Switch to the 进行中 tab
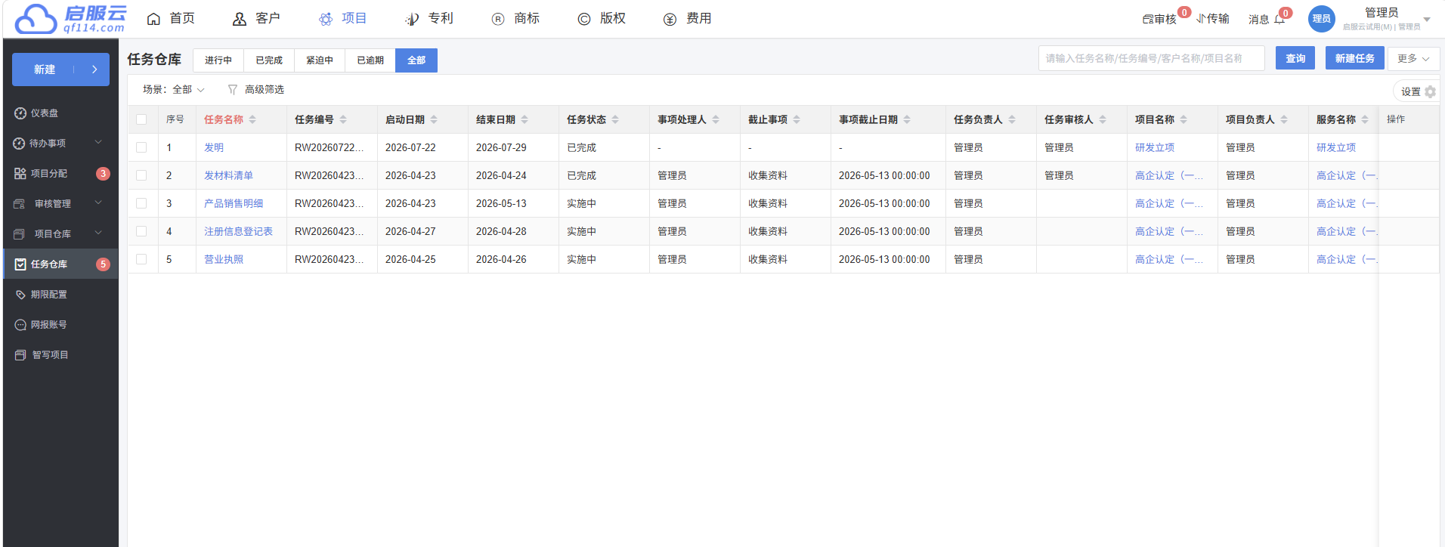Screen dimensions: 1445x547 pos(218,60)
